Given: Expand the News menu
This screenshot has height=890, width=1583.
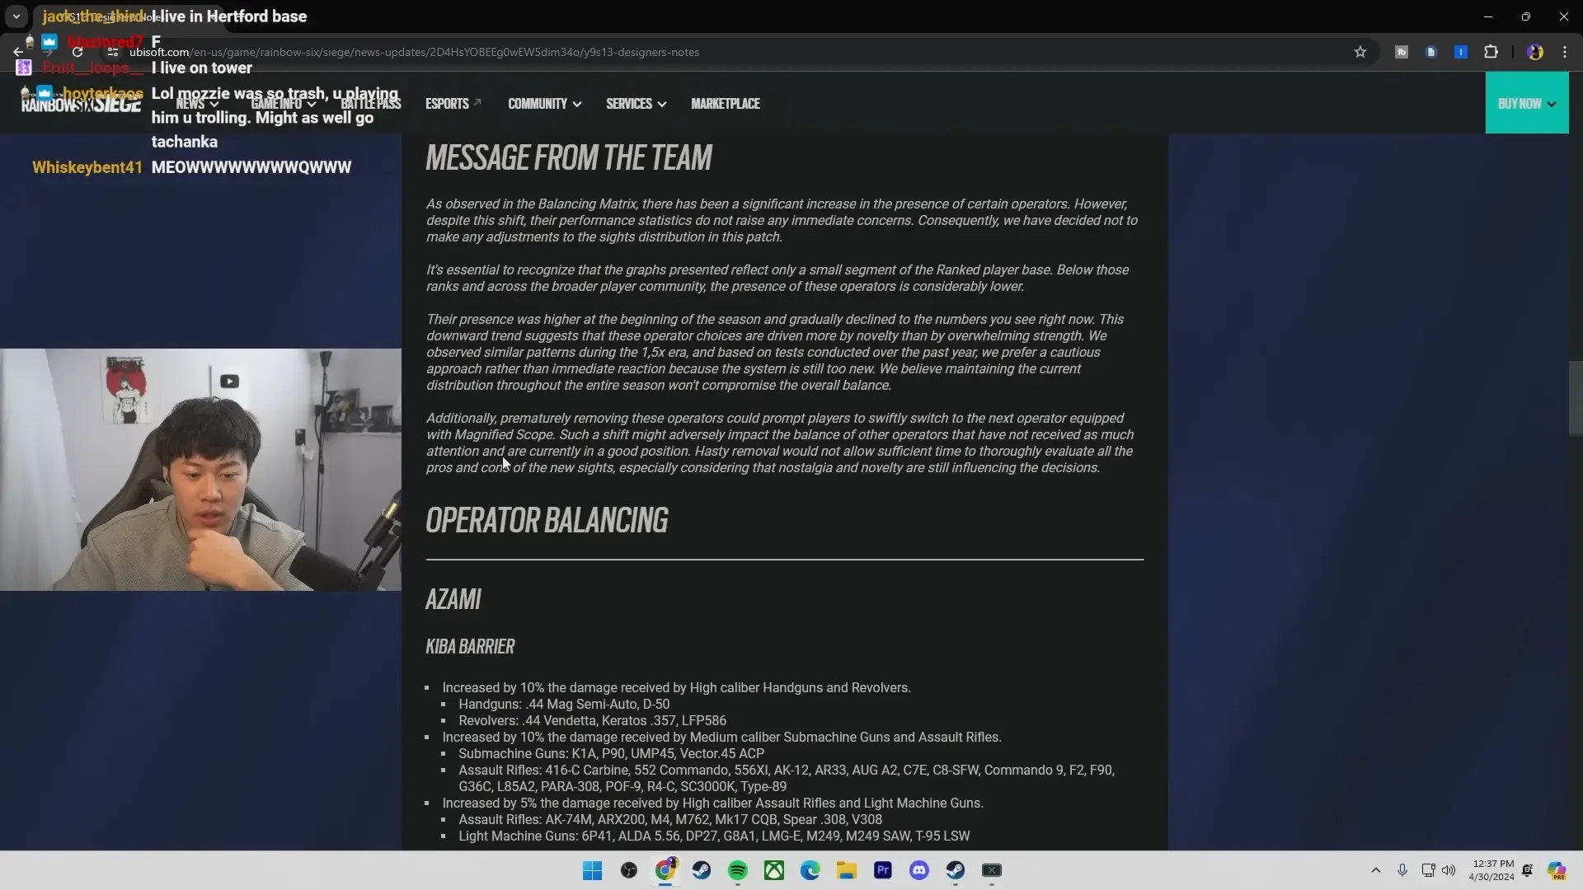Looking at the screenshot, I should (x=197, y=104).
